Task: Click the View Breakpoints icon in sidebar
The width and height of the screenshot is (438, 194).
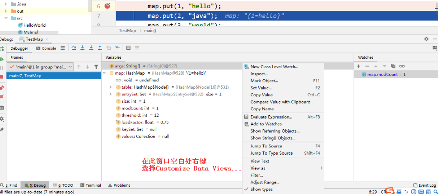Action: pyautogui.click(x=2, y=88)
